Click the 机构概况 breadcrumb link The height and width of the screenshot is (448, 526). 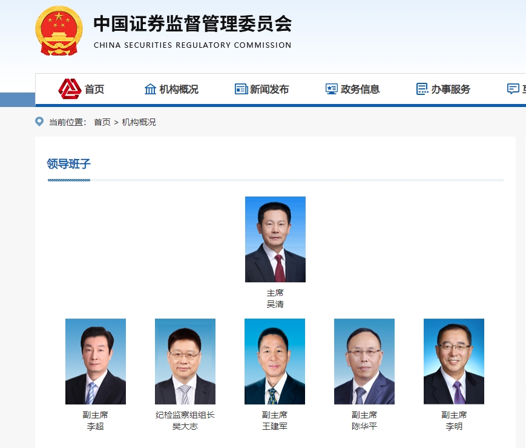pos(139,122)
